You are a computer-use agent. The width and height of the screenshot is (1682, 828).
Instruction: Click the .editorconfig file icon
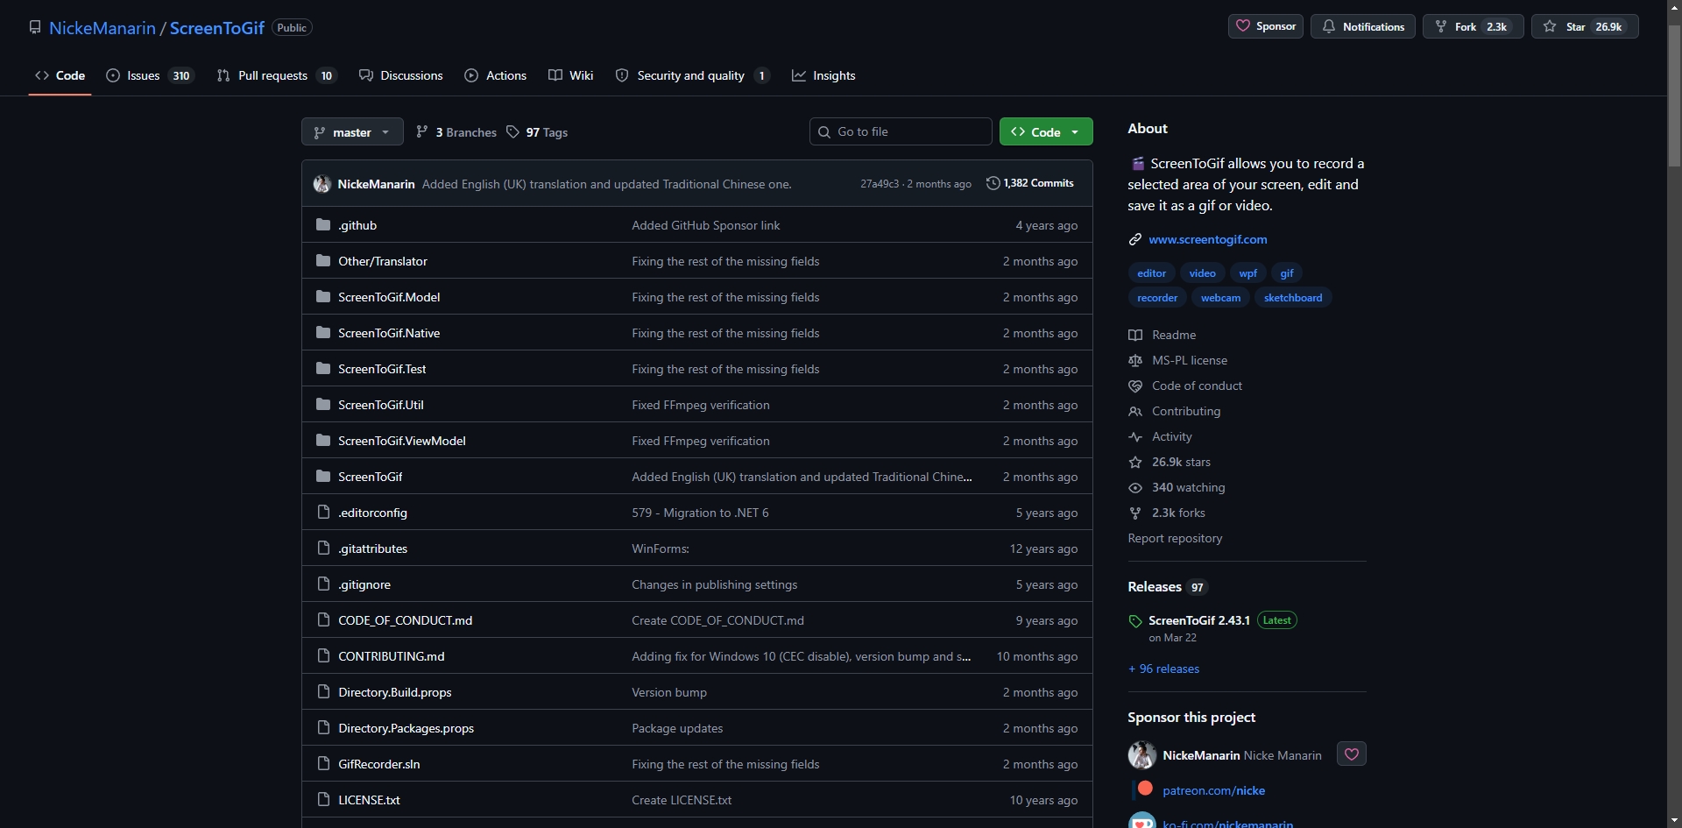pos(323,513)
